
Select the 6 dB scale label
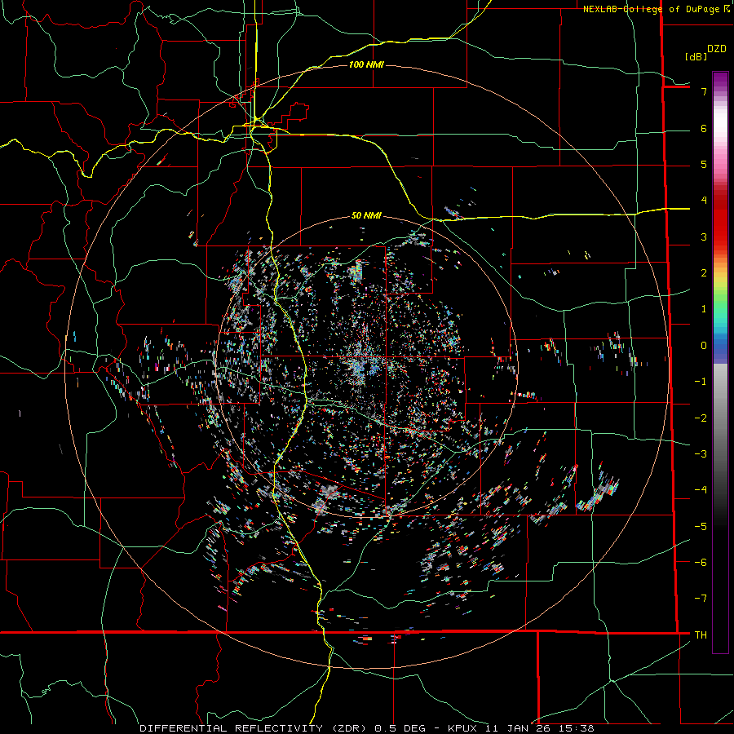pos(704,128)
